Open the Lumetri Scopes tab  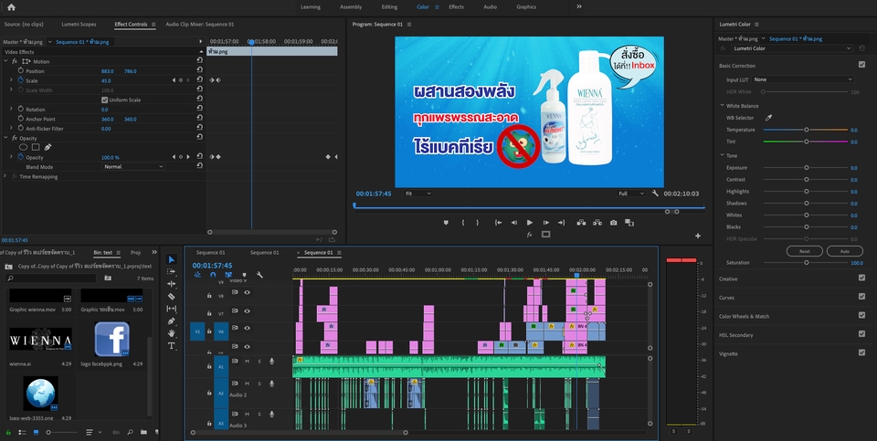[79, 24]
